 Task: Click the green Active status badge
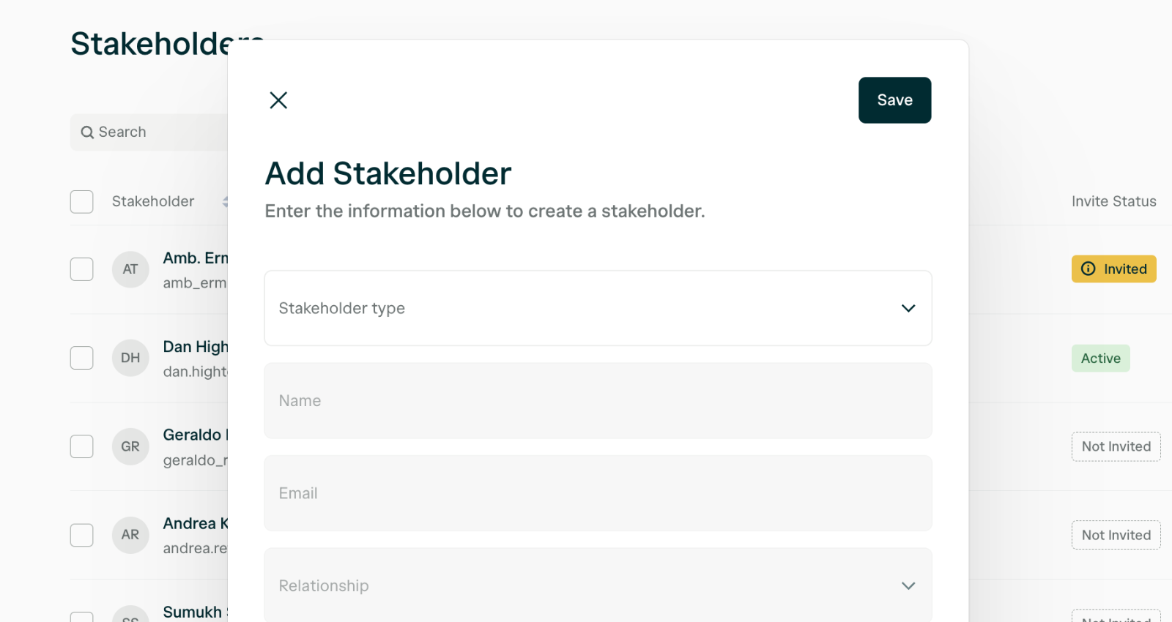pyautogui.click(x=1100, y=359)
